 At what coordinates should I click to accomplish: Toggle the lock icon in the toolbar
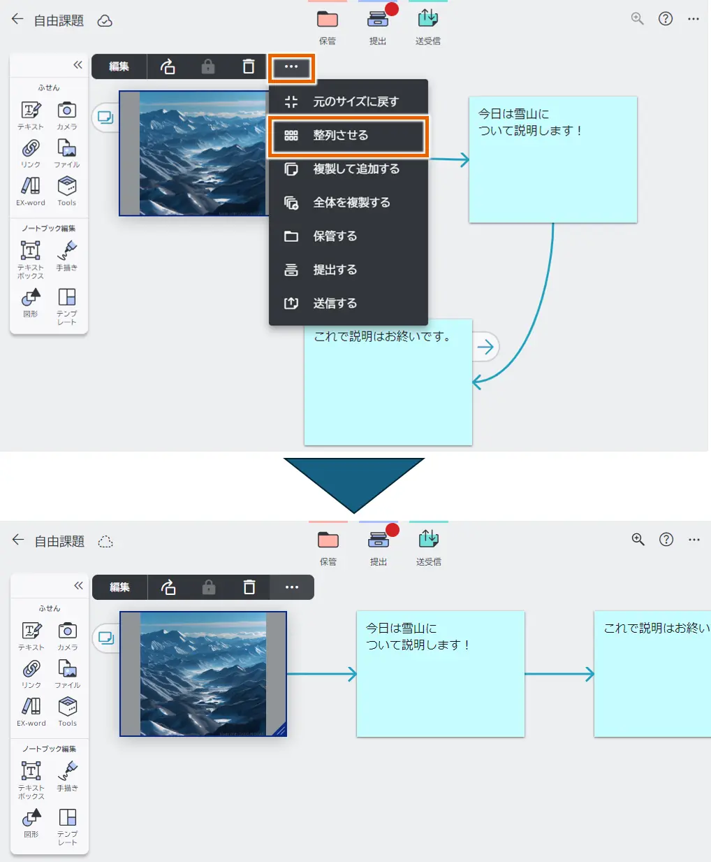207,66
